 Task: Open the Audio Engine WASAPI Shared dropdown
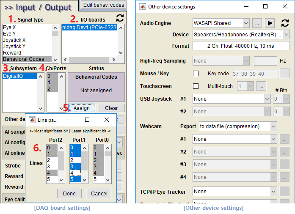point(221,23)
